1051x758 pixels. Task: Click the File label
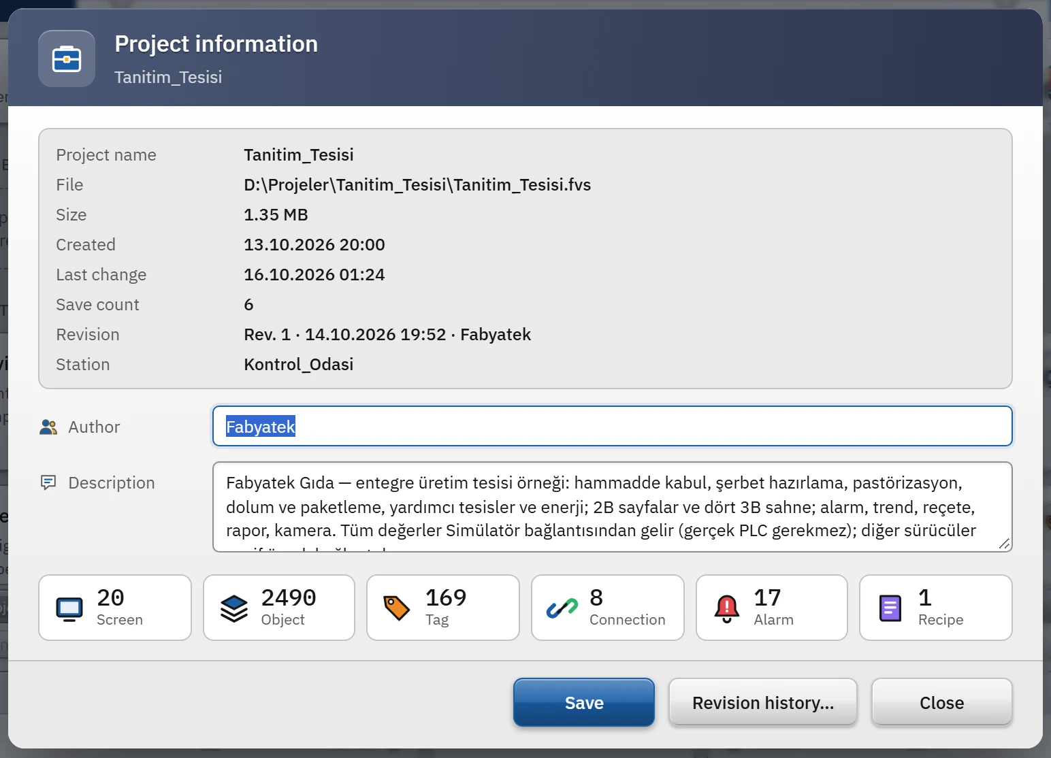[x=69, y=185]
